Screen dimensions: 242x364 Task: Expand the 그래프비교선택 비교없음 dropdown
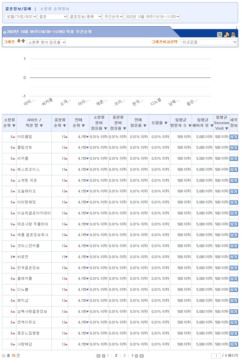coord(208,42)
